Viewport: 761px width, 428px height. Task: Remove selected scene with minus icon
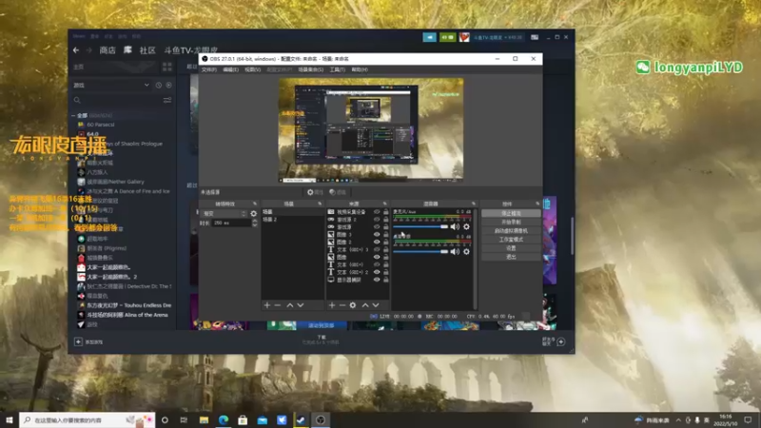pyautogui.click(x=278, y=305)
